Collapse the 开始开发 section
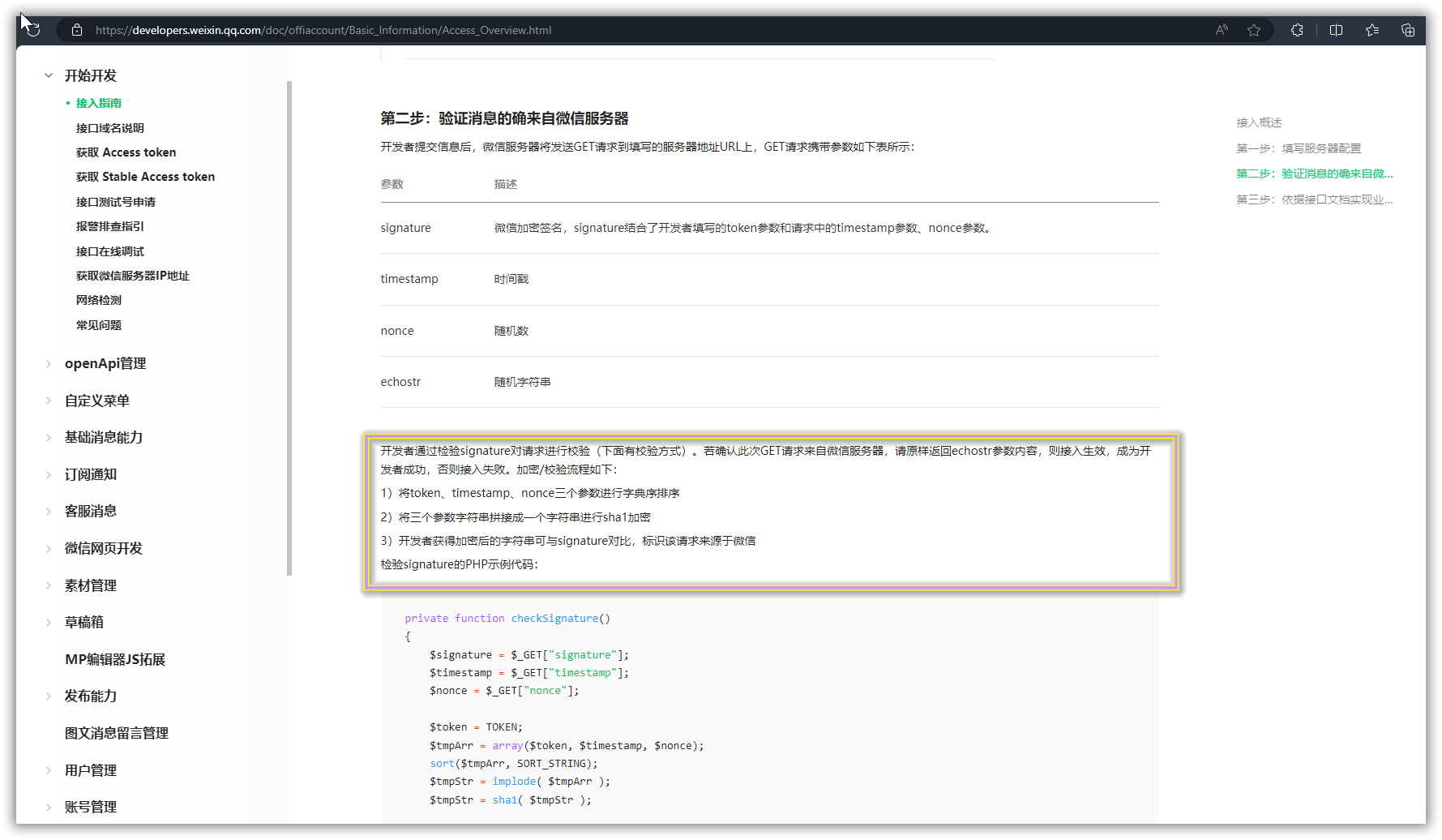Viewport: 1442px width, 840px height. tap(49, 75)
